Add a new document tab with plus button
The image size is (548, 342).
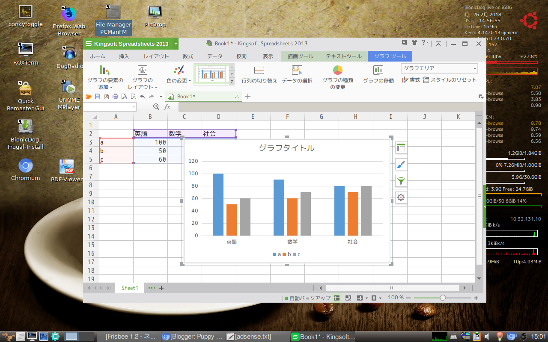pos(247,97)
